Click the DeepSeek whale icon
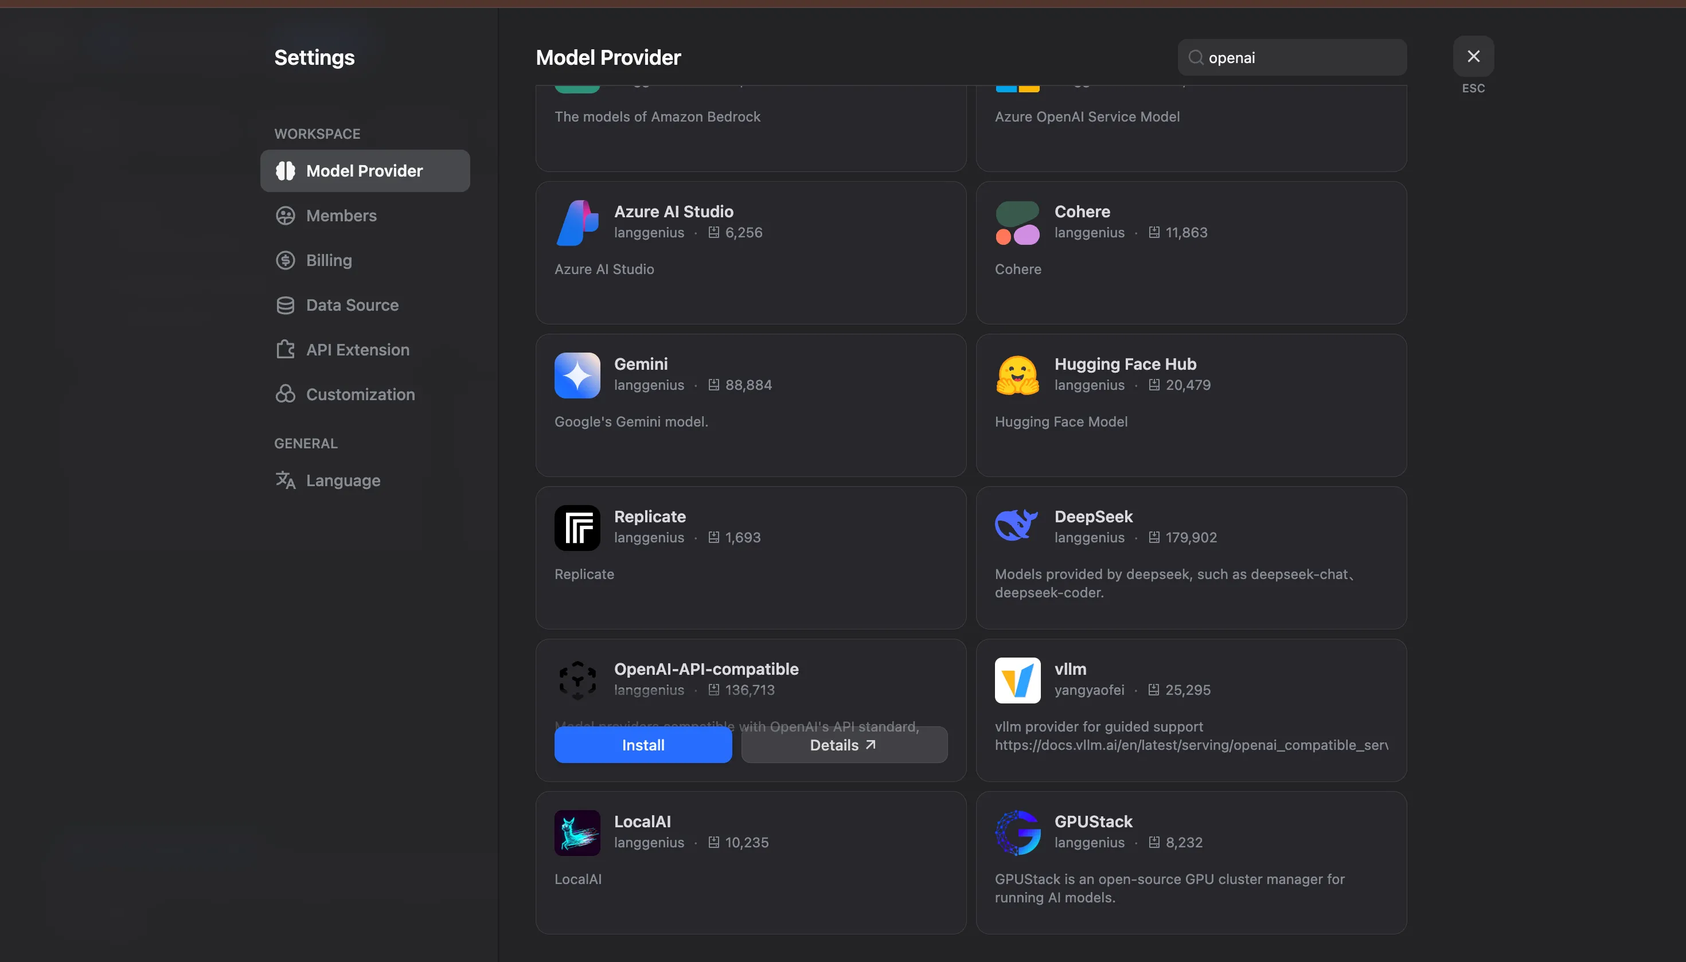This screenshot has height=962, width=1686. [x=1017, y=527]
